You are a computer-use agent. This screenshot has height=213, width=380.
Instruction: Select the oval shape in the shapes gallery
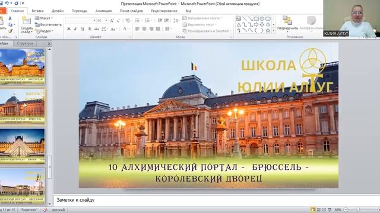pos(262,18)
